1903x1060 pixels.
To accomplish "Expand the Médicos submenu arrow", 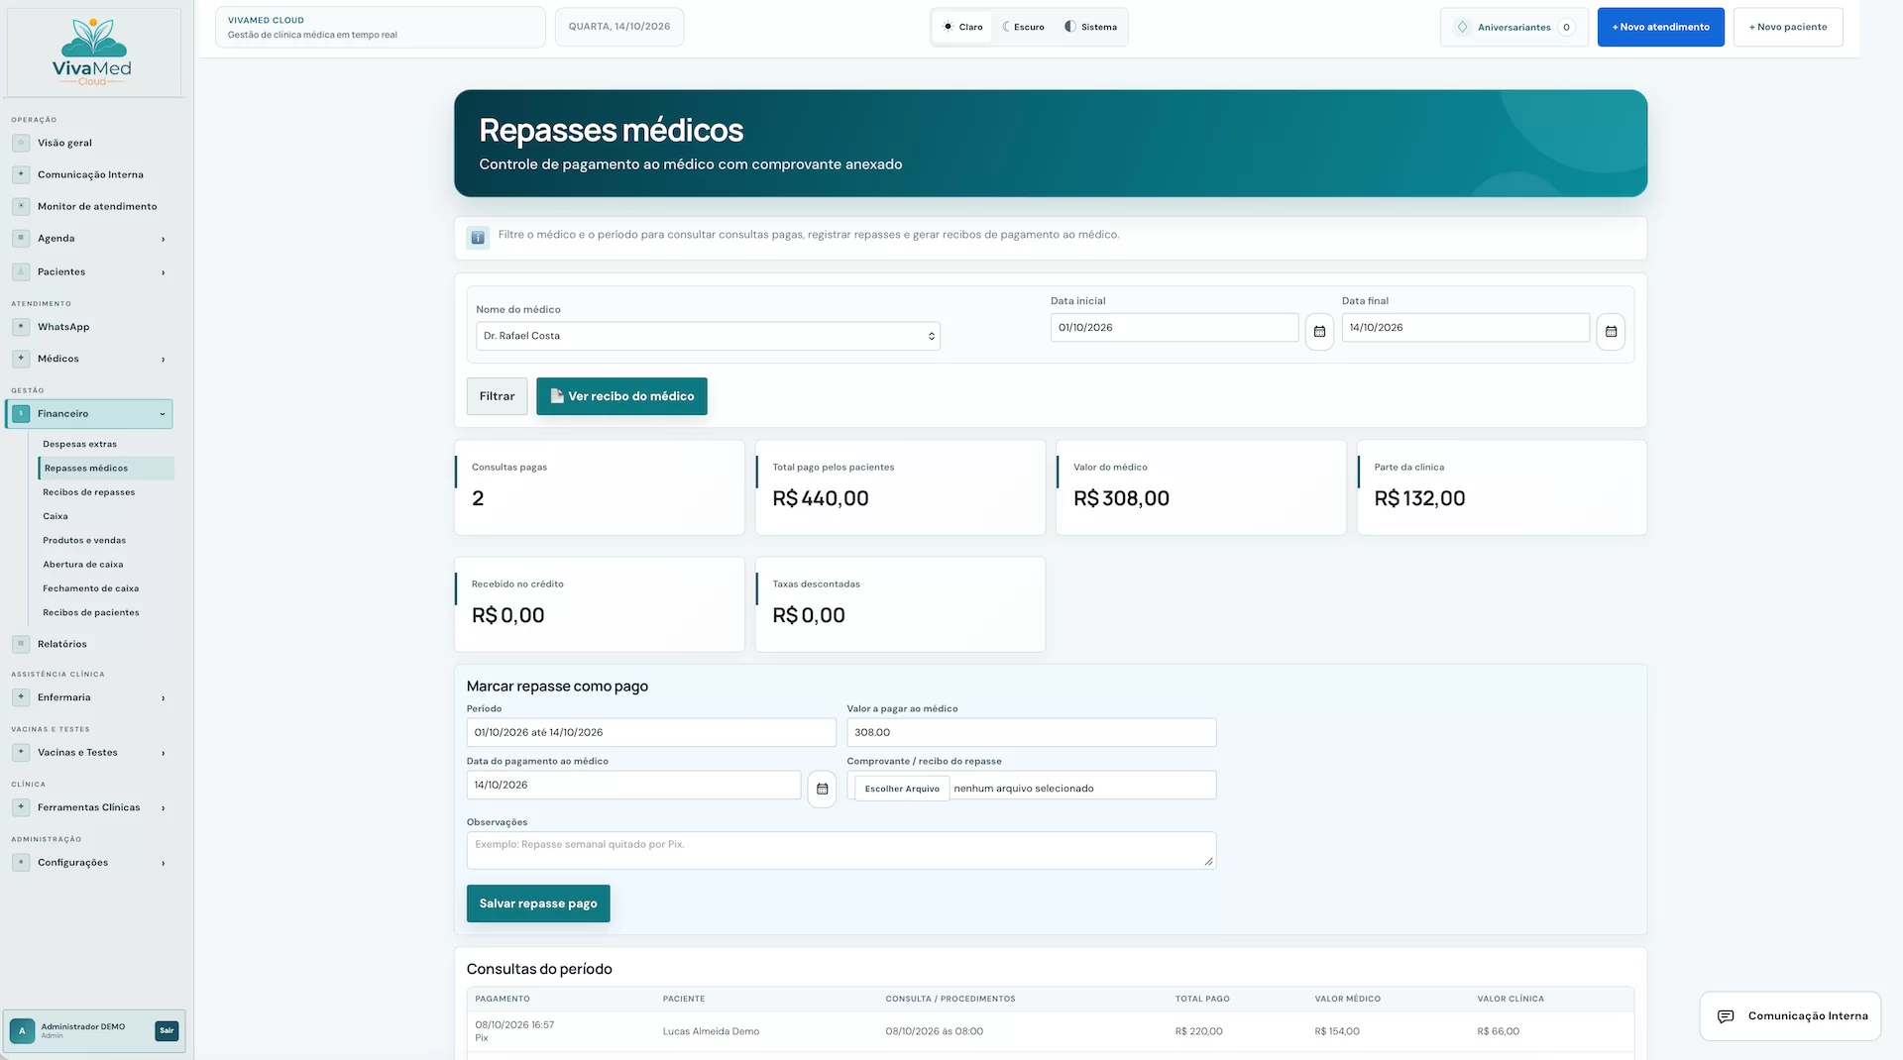I will (164, 360).
